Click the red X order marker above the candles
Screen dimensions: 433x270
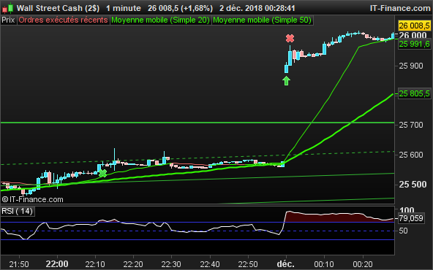290,38
